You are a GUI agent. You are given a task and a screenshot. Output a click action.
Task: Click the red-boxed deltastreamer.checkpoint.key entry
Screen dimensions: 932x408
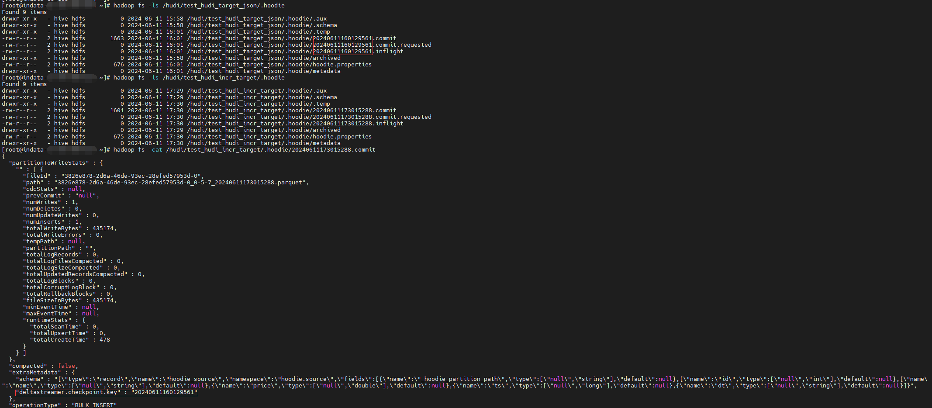pyautogui.click(x=107, y=392)
